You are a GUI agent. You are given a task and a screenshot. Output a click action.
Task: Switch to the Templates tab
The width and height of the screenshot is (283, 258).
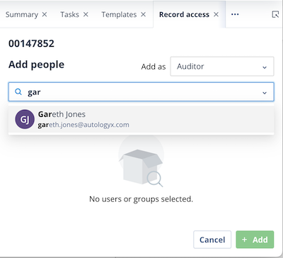[x=119, y=15]
